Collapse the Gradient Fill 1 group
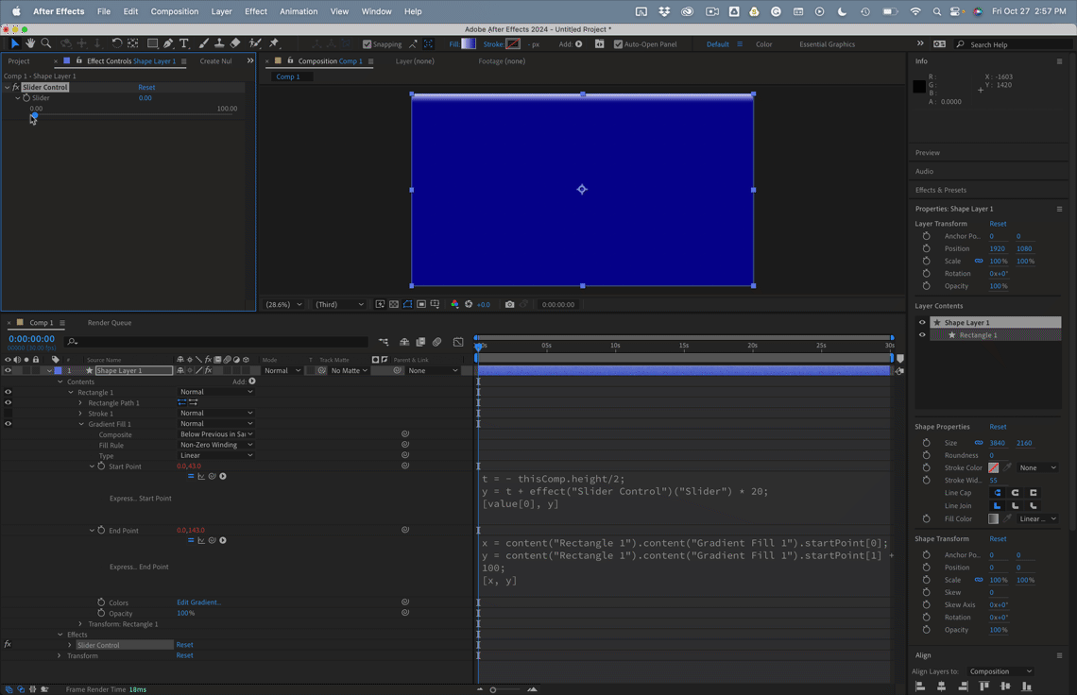Viewport: 1077px width, 695px height. pyautogui.click(x=81, y=423)
